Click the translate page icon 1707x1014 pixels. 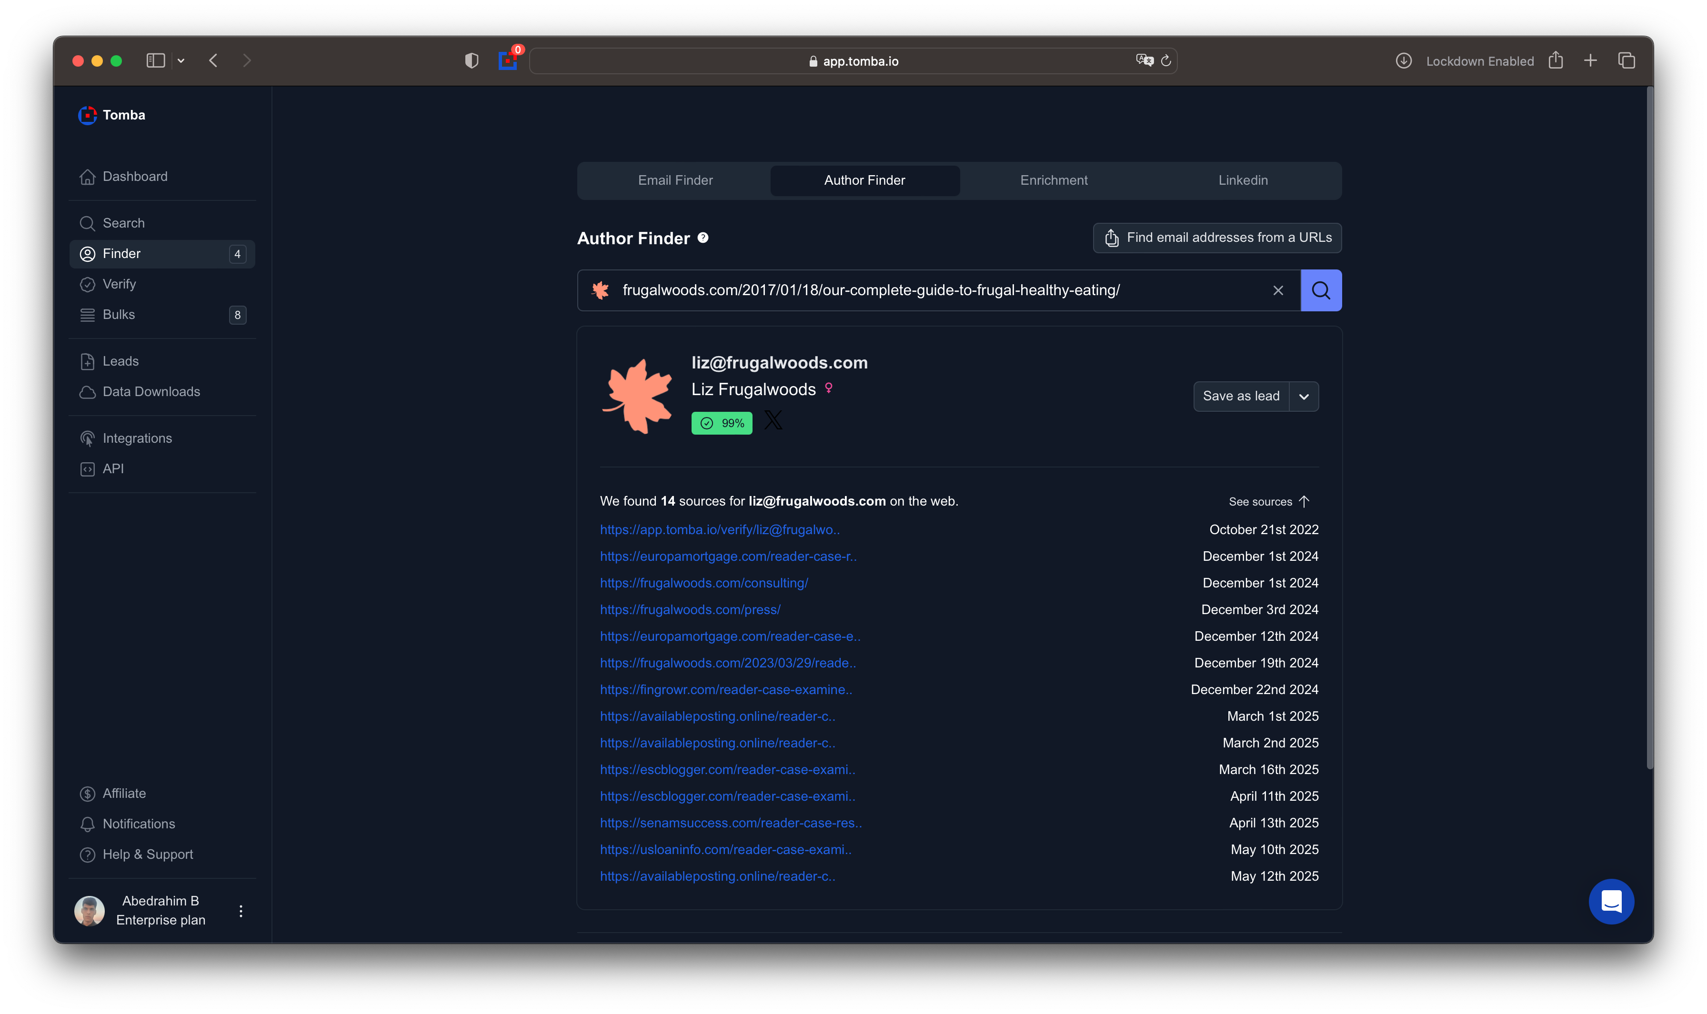point(1145,61)
